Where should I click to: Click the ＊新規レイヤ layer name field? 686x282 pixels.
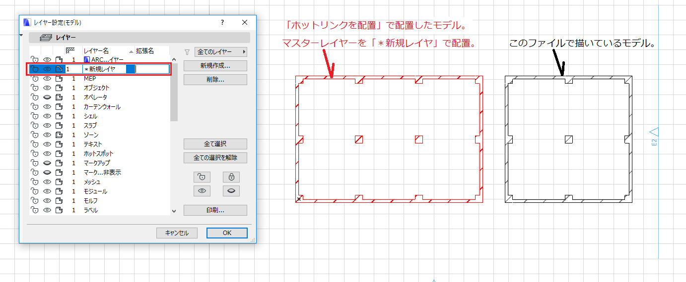tap(104, 69)
